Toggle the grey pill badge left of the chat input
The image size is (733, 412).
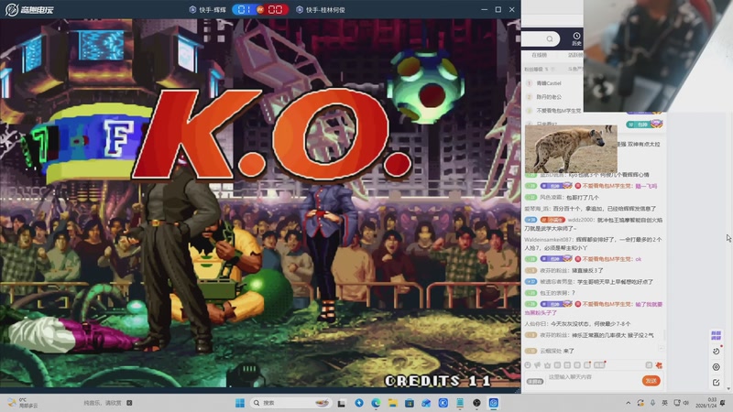[535, 381]
